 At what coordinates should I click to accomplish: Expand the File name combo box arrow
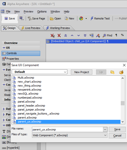click(x=105, y=130)
